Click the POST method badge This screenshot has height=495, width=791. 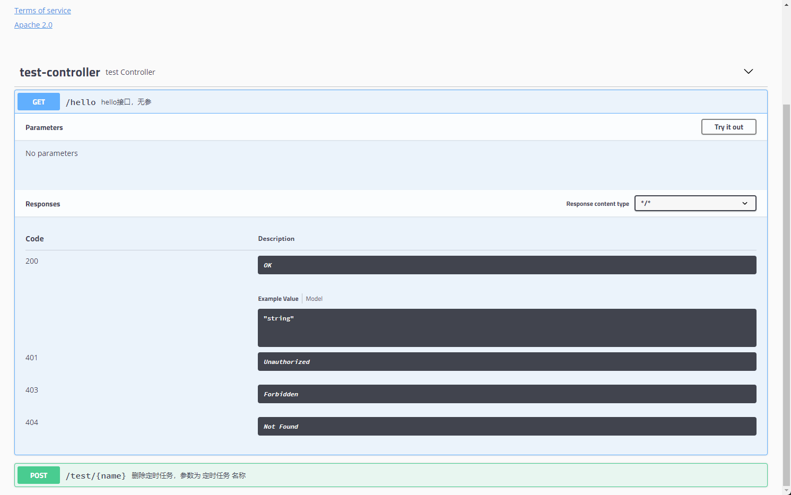pyautogui.click(x=38, y=475)
